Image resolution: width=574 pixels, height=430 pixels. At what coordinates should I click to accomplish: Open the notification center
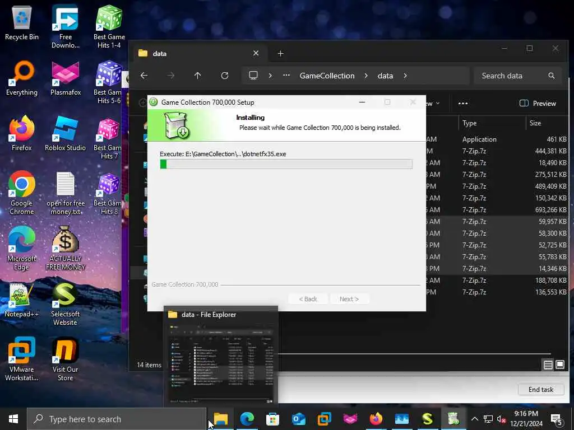[557, 420]
